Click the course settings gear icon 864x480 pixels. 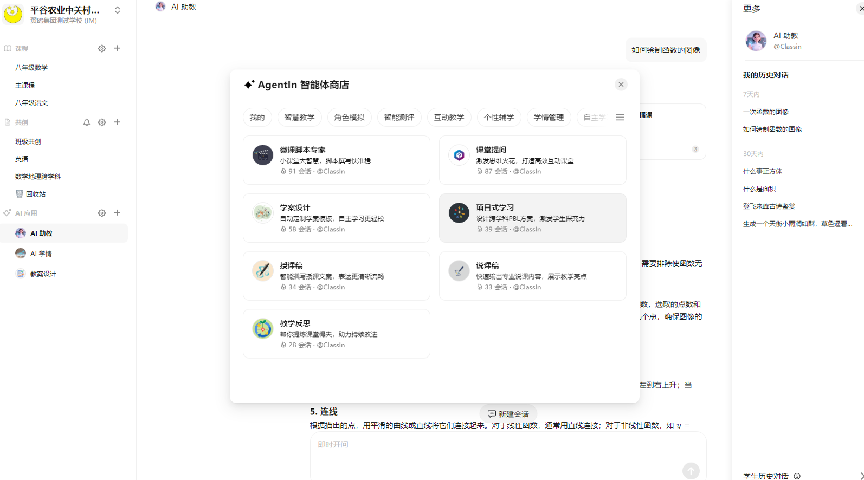coord(102,49)
